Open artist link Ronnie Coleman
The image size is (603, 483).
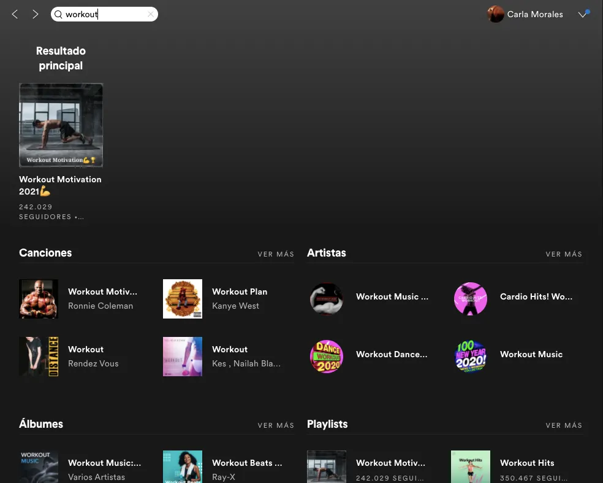100,306
